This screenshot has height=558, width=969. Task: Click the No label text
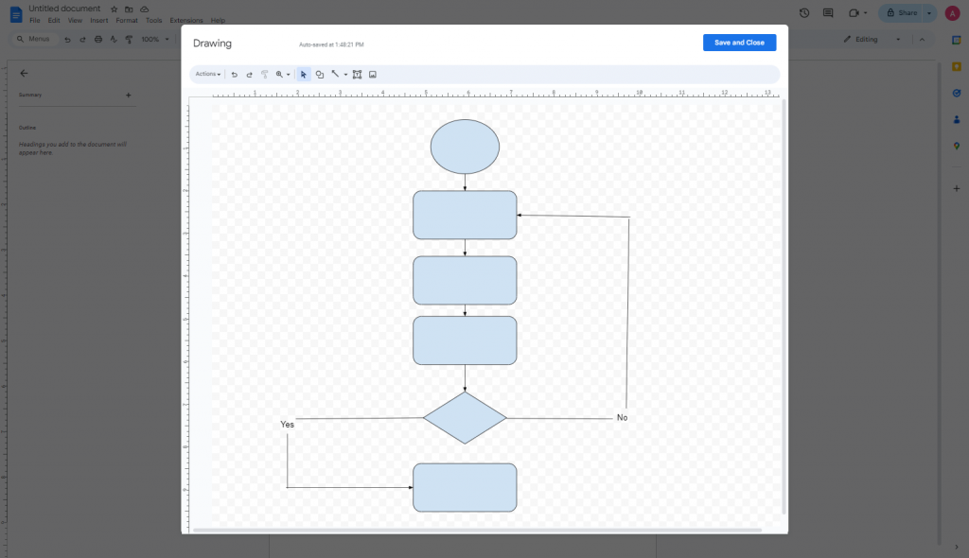tap(622, 418)
